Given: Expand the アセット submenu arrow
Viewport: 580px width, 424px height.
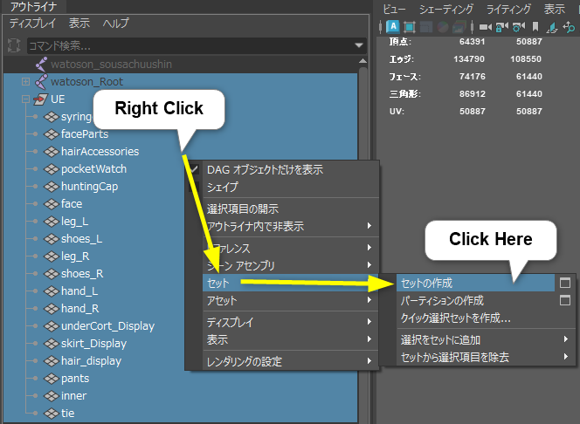Looking at the screenshot, I should [369, 300].
